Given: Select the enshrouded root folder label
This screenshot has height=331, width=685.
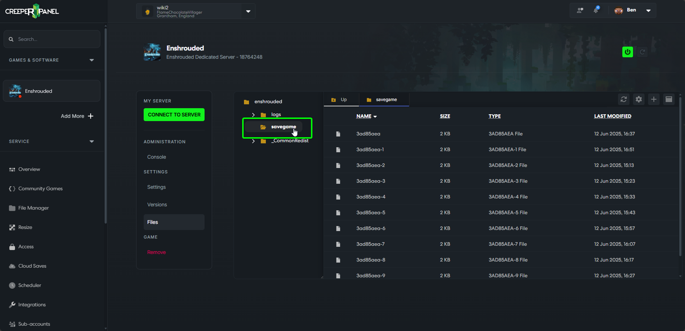Looking at the screenshot, I should click(268, 102).
